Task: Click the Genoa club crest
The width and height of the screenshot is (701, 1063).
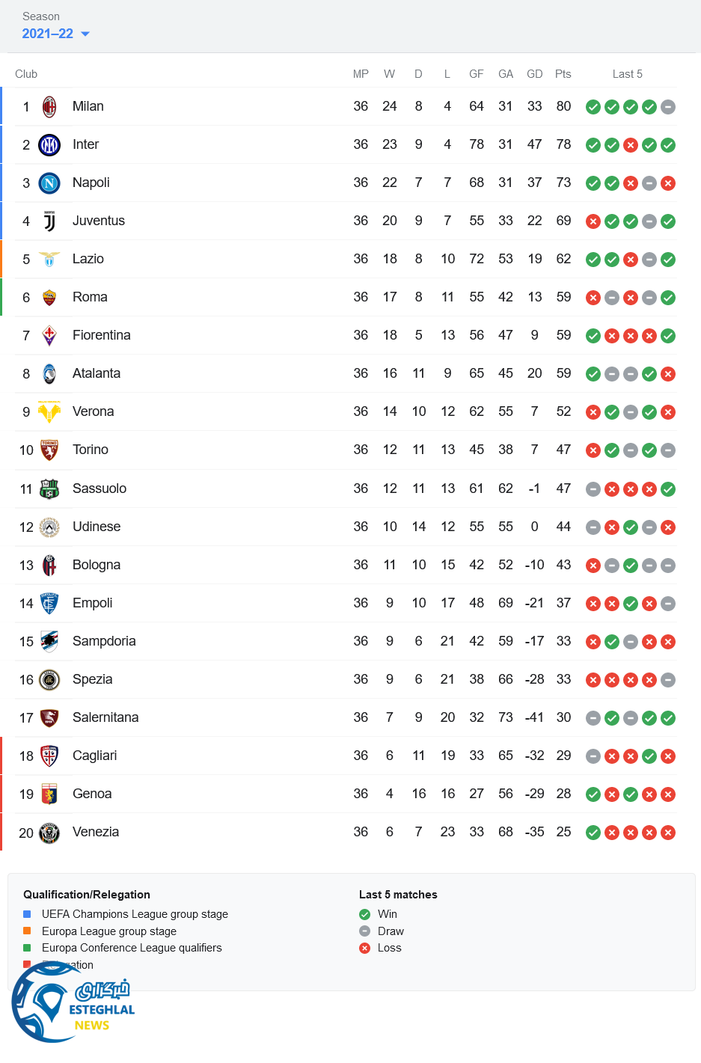Action: pyautogui.click(x=49, y=794)
